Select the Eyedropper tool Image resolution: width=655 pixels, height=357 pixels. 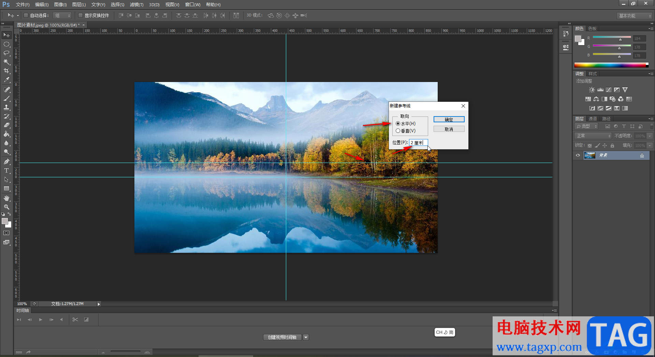click(x=6, y=80)
